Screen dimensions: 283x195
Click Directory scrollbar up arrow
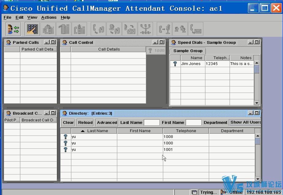coord(258,136)
